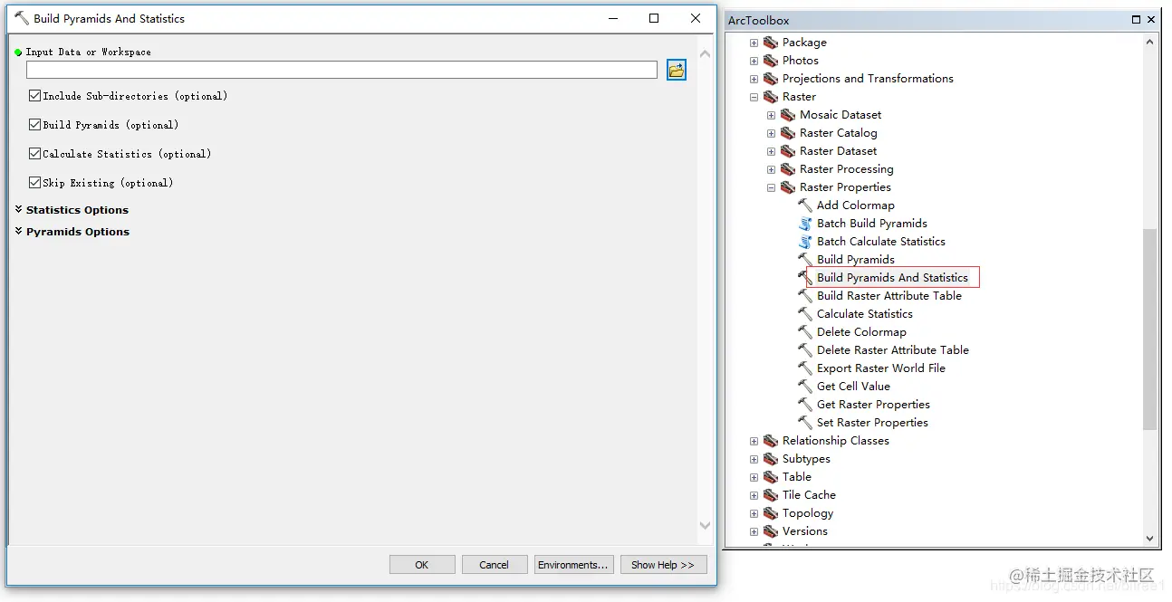The height and width of the screenshot is (602, 1172).
Task: Expand the Pyramids Options section
Action: tap(19, 232)
